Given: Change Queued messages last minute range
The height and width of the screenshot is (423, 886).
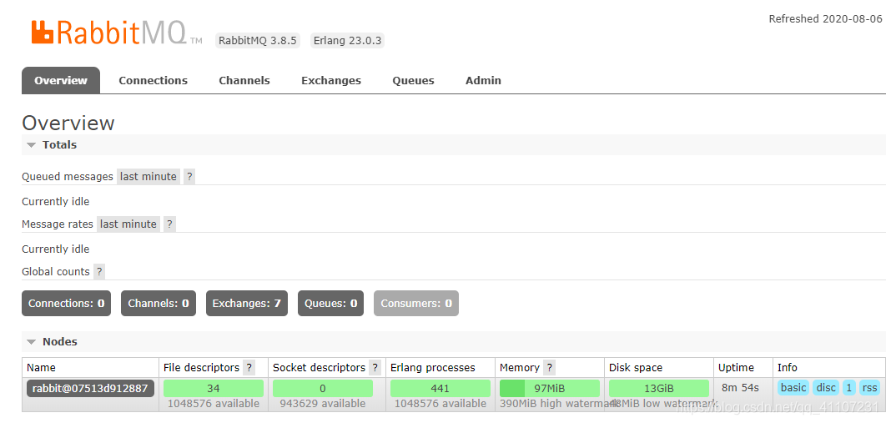Looking at the screenshot, I should click(148, 177).
